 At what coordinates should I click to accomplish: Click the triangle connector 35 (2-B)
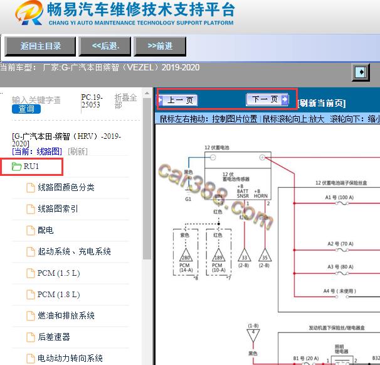coord(265,255)
